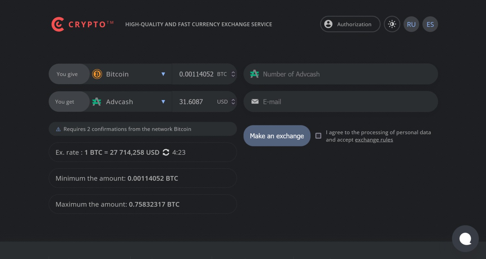This screenshot has width=486, height=259.
Task: Expand the Bitcoin currency dropdown arrow
Action: coord(163,74)
